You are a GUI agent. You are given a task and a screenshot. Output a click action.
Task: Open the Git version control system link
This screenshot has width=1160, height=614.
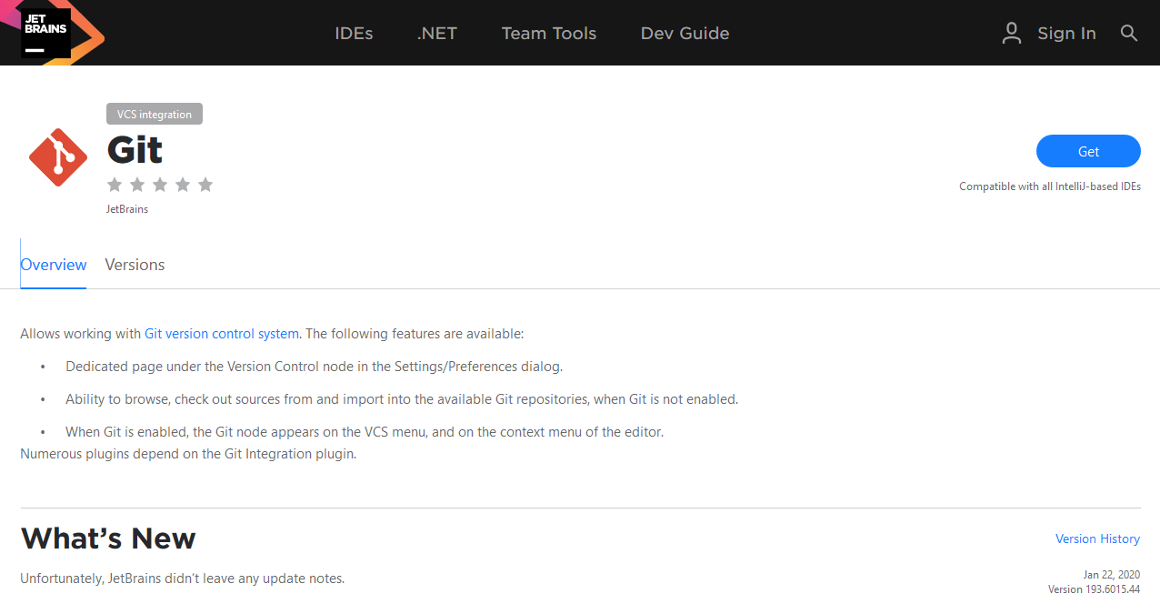222,334
